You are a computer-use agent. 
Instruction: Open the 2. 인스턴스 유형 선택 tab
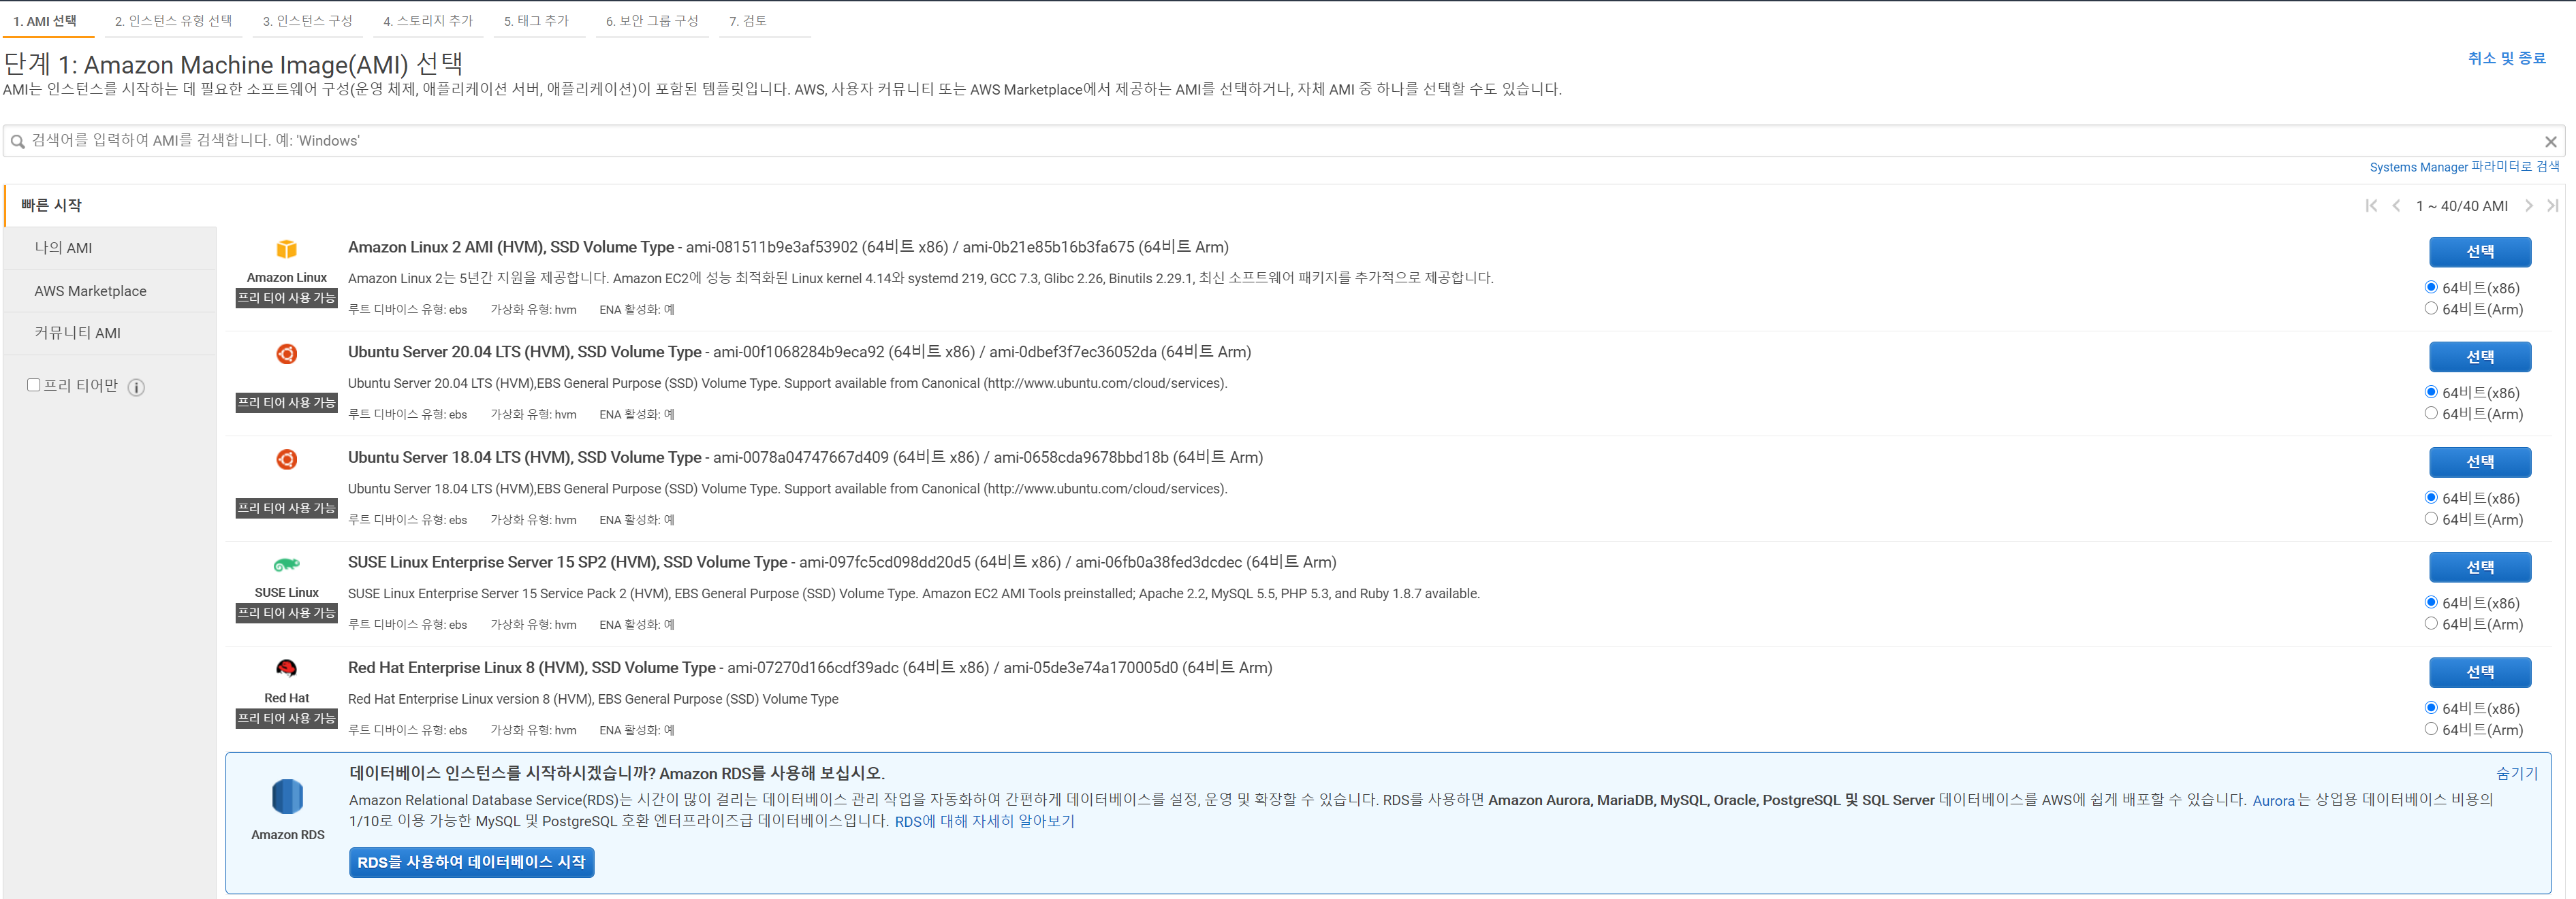pos(173,21)
